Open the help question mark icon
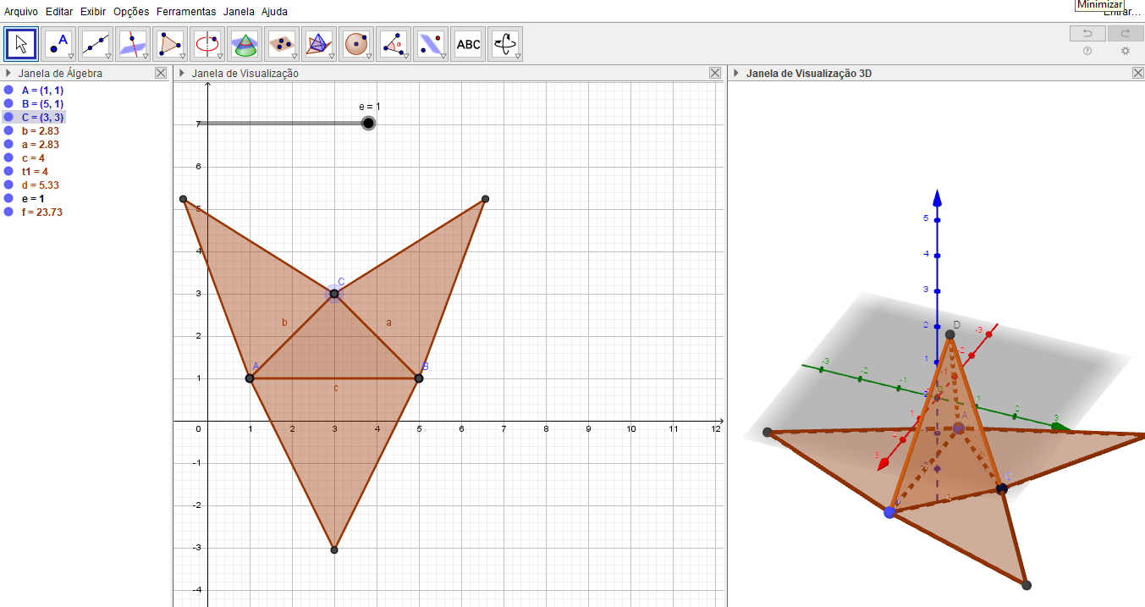The image size is (1145, 607). point(1087,51)
